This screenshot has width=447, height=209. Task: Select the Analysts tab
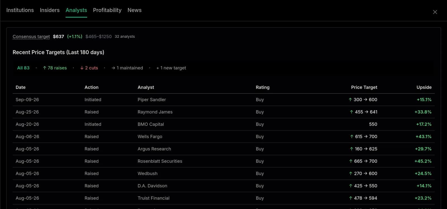click(76, 10)
